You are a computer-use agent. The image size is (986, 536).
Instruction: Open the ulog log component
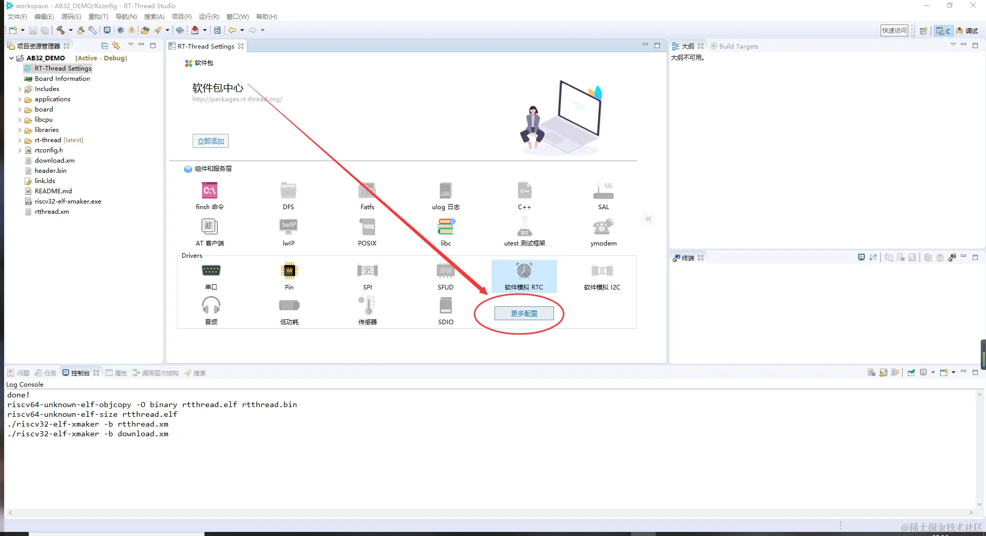coord(445,191)
